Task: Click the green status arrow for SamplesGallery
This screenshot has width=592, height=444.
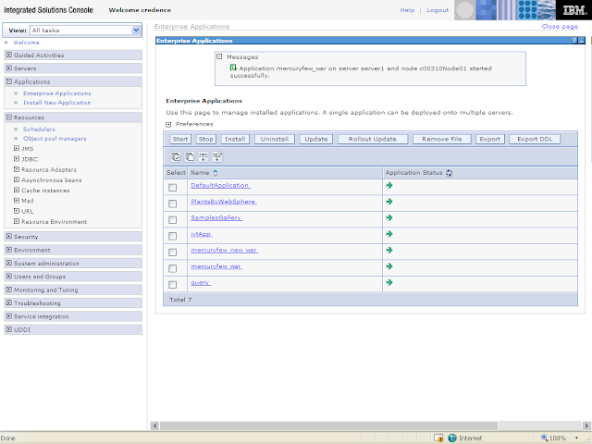Action: click(x=389, y=218)
